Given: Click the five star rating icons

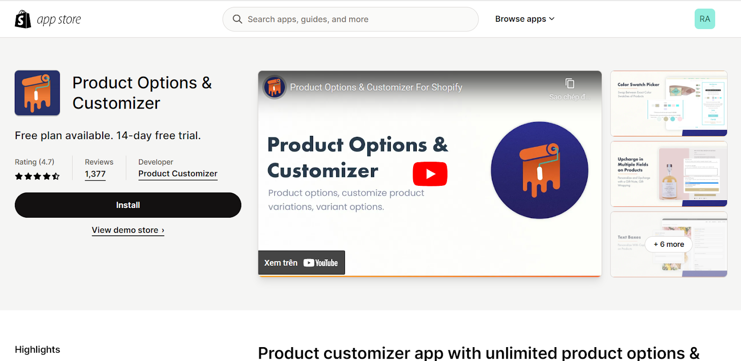Looking at the screenshot, I should [37, 176].
